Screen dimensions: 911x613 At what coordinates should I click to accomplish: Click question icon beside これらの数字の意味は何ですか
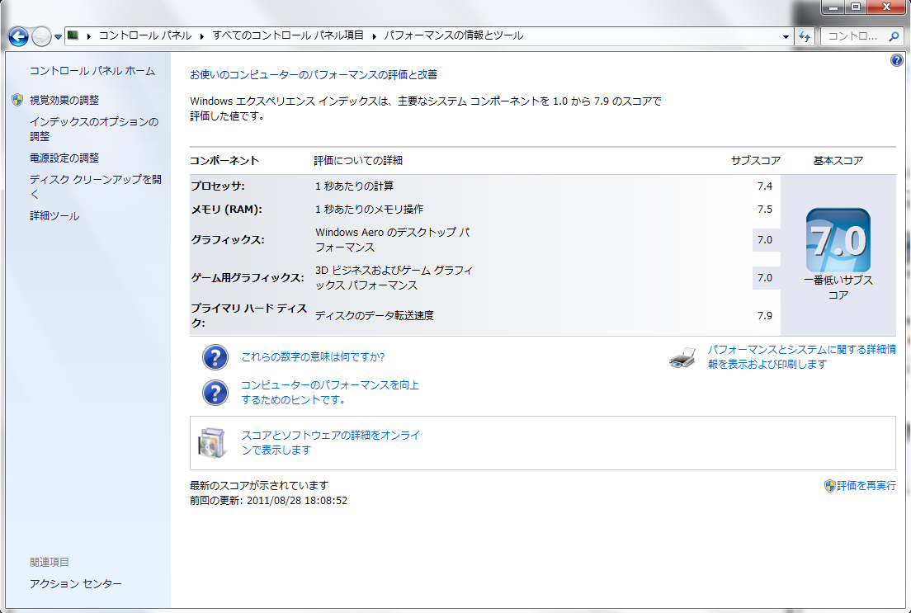click(215, 357)
